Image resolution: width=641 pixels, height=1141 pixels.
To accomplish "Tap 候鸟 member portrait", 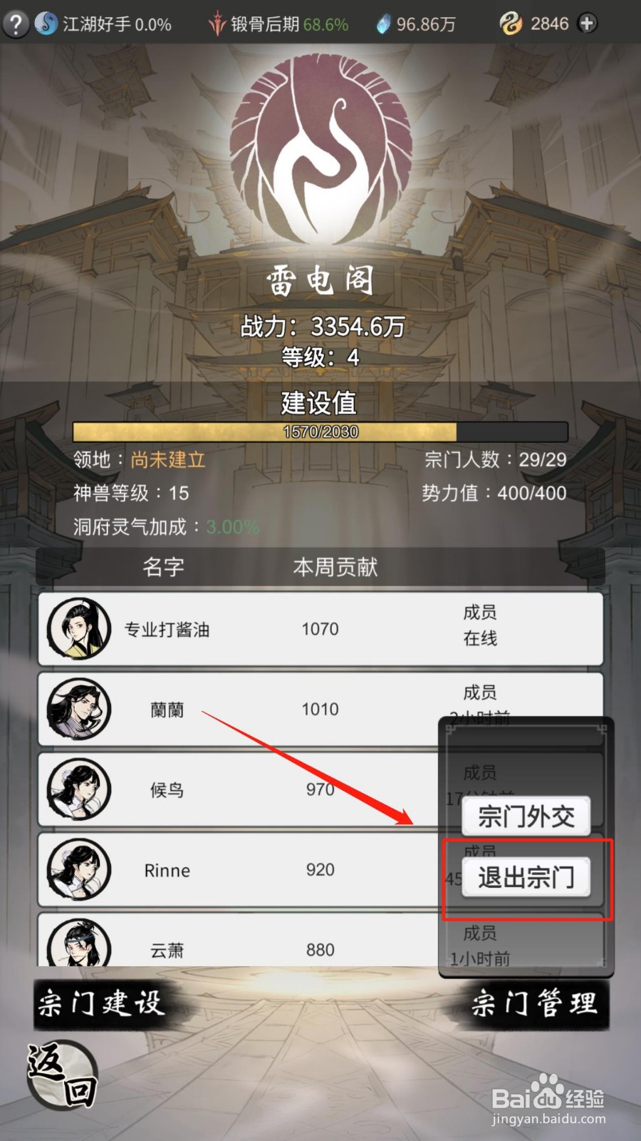I will [79, 789].
